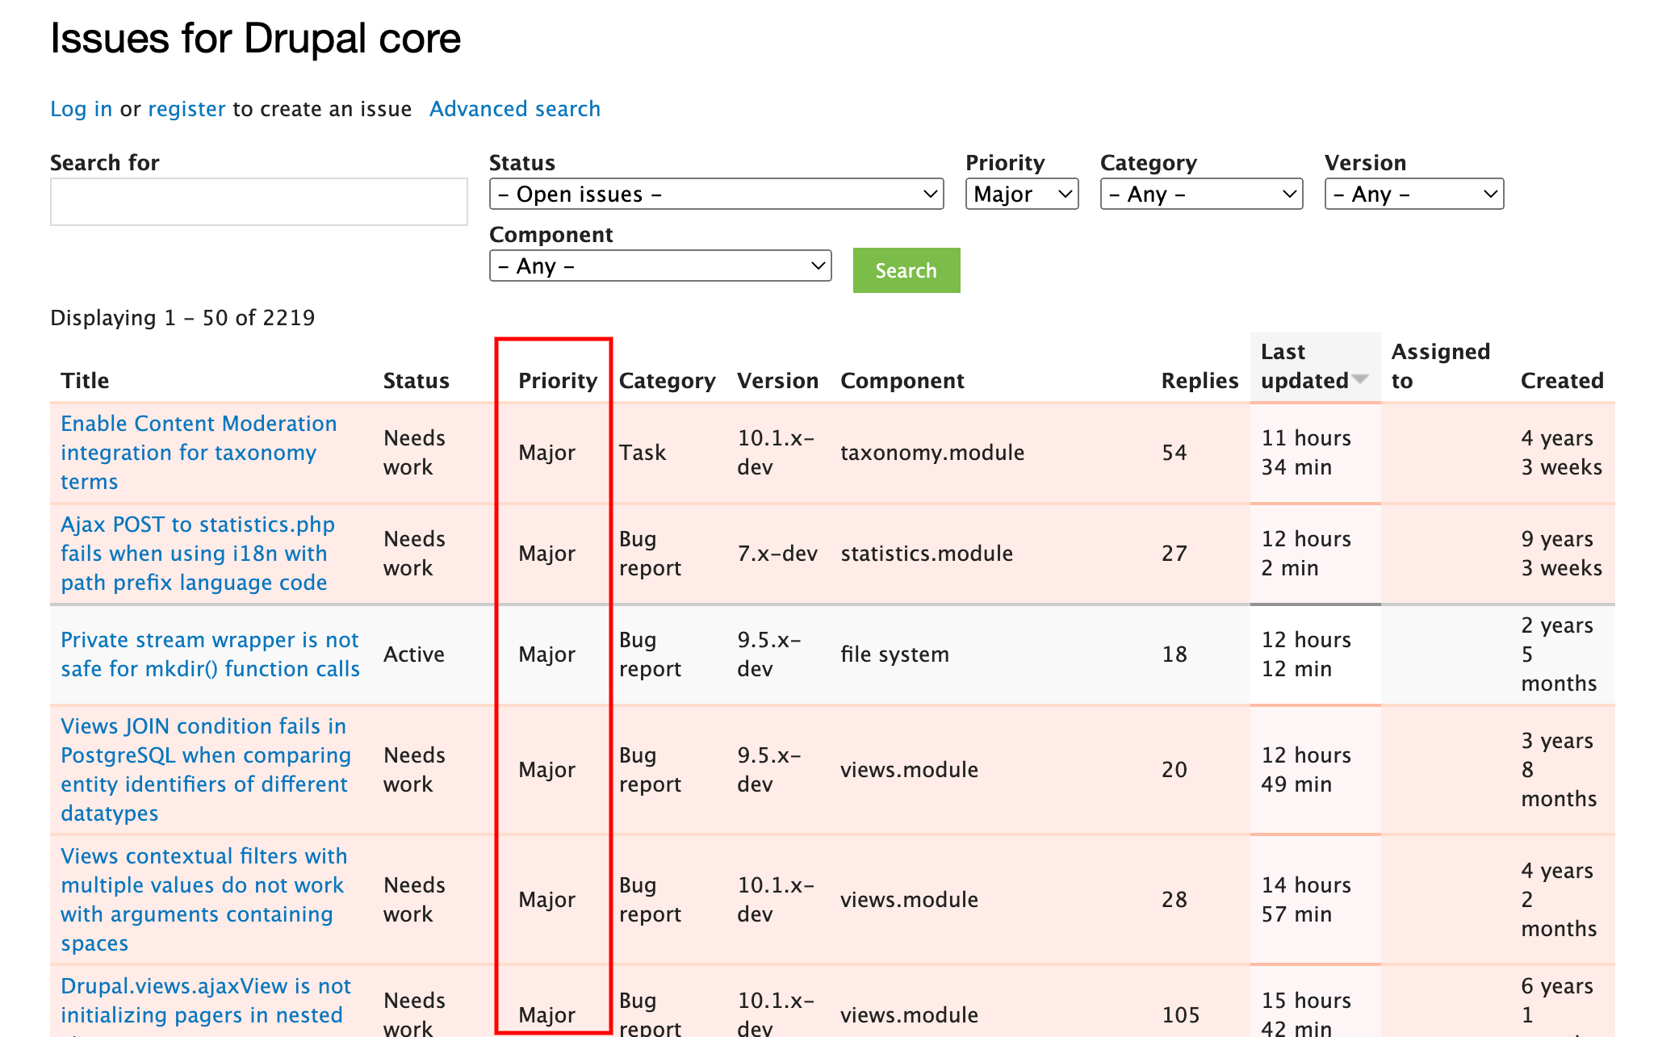Click the file system component cell
The width and height of the screenshot is (1658, 1037).
pos(894,654)
